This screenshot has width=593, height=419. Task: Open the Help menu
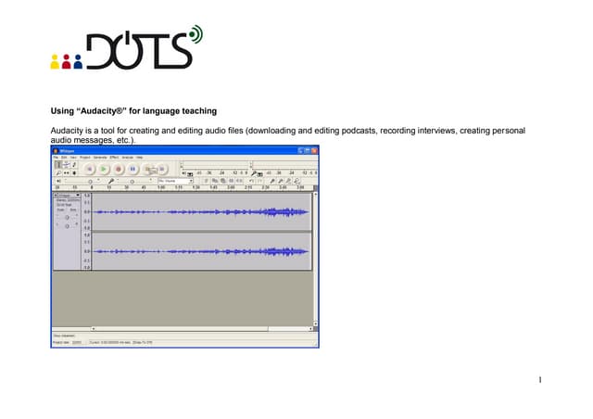140,157
